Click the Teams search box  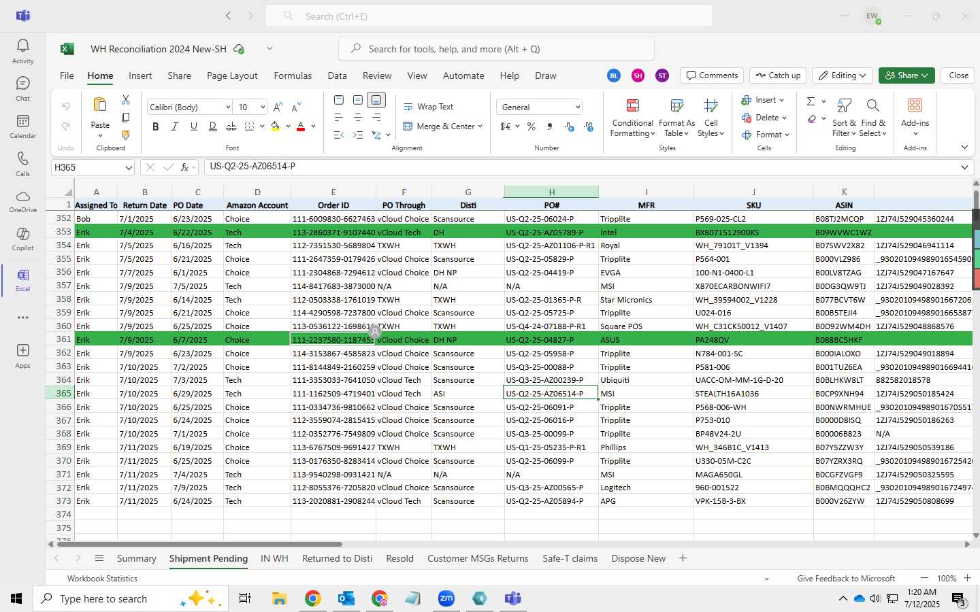[489, 16]
